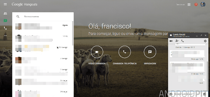
Task: Close the chat window
Action: tap(205, 35)
